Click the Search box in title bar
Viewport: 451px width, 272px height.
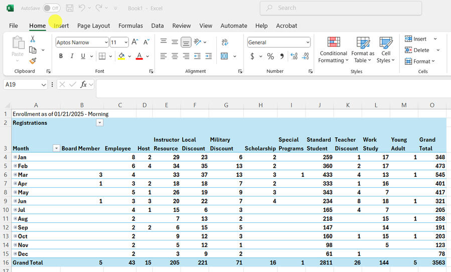tap(341, 8)
